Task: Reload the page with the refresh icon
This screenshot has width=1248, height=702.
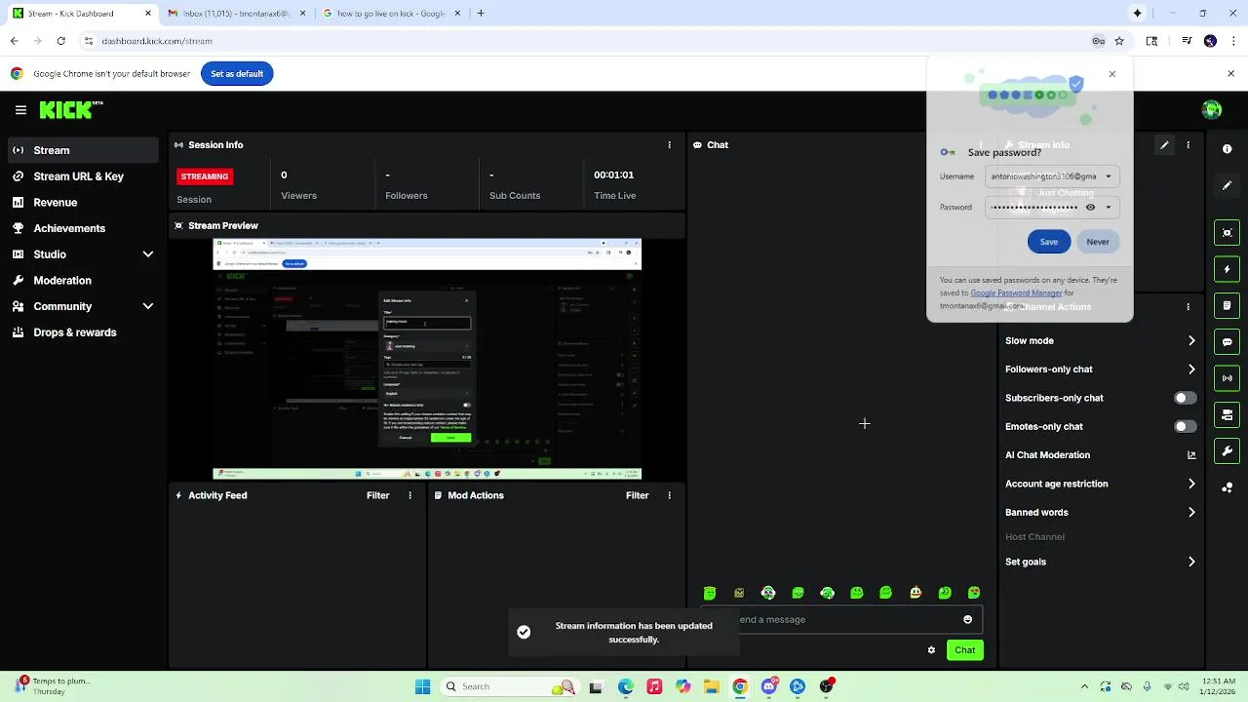Action: coord(60,41)
